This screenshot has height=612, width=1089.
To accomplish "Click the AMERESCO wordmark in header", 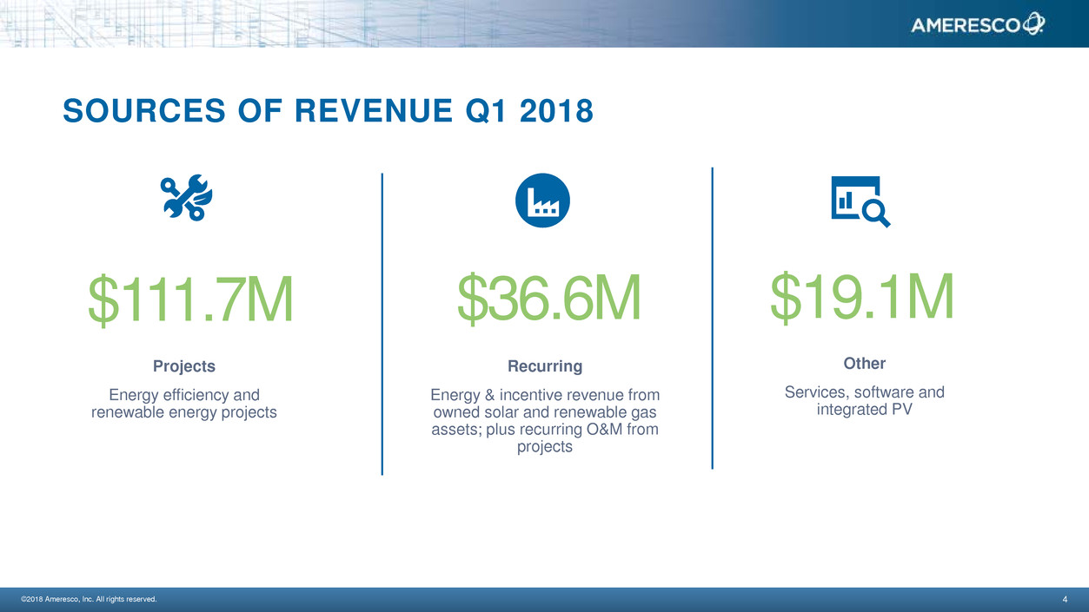I will point(965,27).
